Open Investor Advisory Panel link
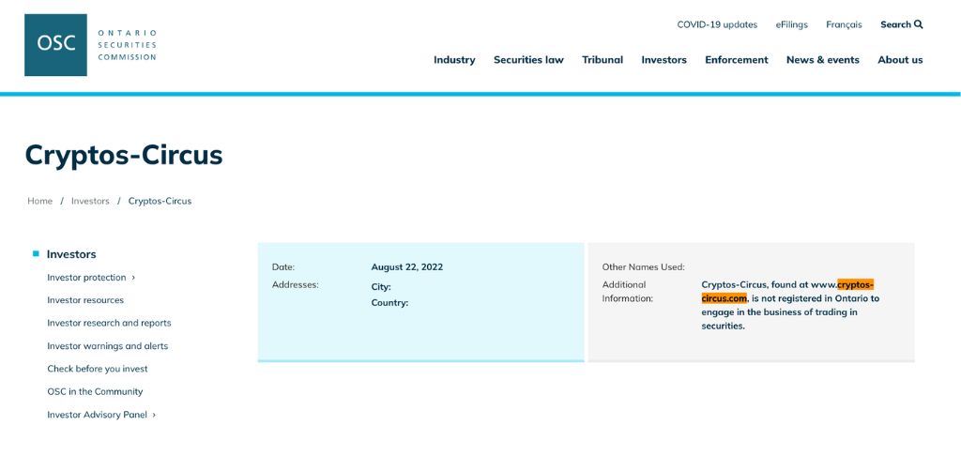The width and height of the screenshot is (961, 471). coord(97,415)
